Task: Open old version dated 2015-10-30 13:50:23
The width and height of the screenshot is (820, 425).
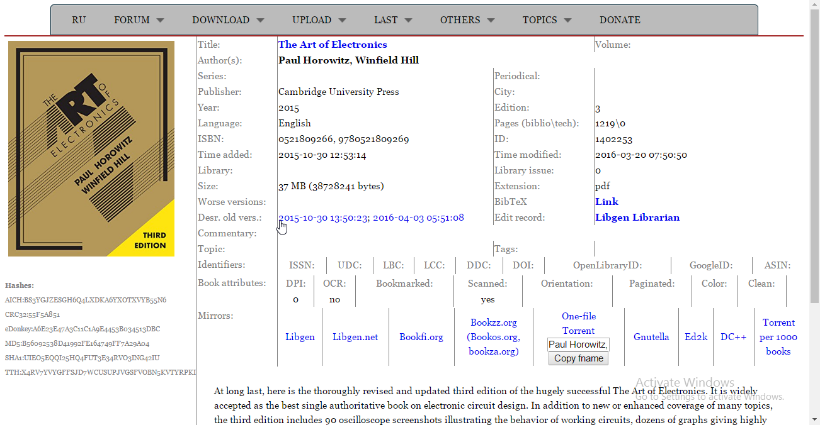Action: pyautogui.click(x=323, y=218)
